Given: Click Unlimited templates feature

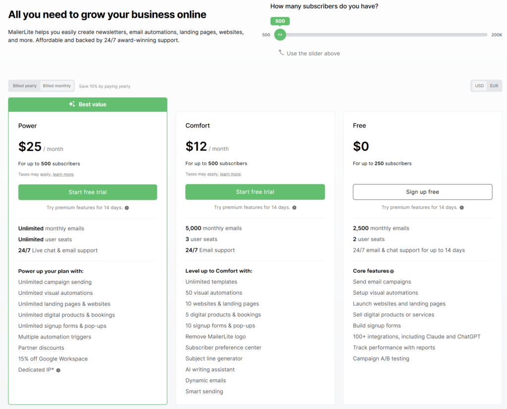Looking at the screenshot, I should pyautogui.click(x=211, y=282).
